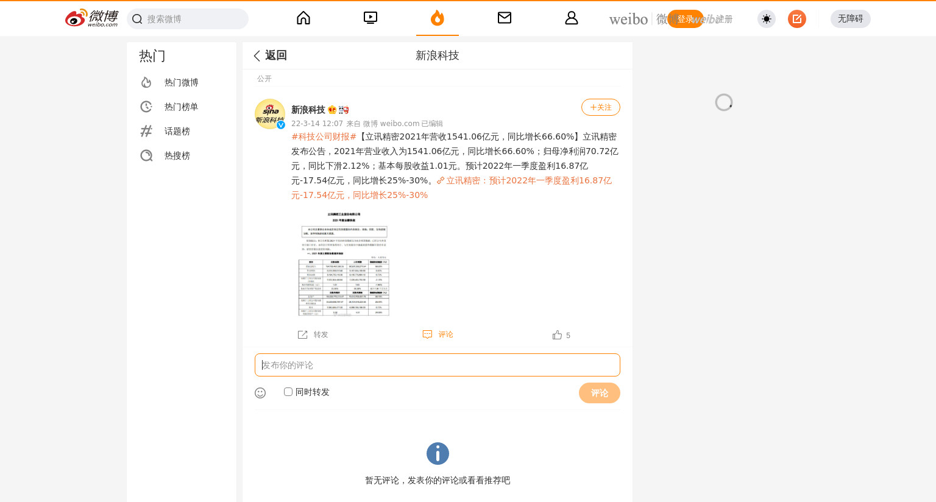Check the 同时转发 checkbox
The width and height of the screenshot is (936, 502).
pyautogui.click(x=288, y=392)
